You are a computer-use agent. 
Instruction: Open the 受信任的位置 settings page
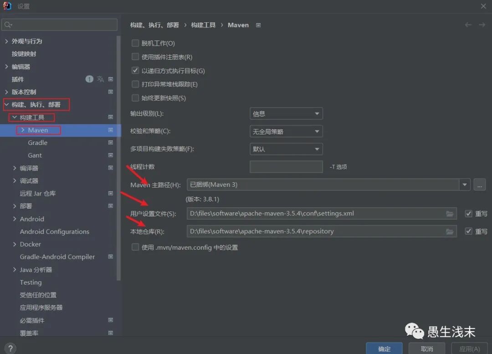[38, 295]
